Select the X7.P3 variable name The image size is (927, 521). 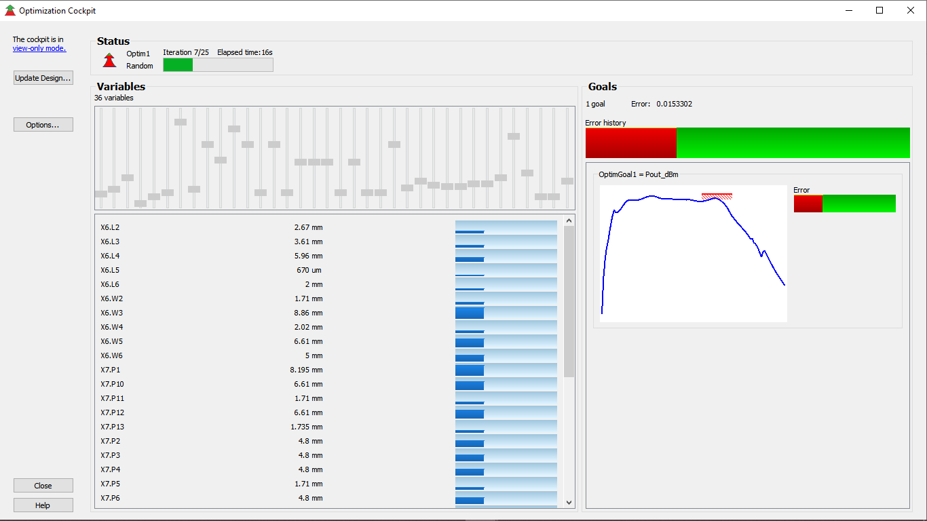pos(110,455)
